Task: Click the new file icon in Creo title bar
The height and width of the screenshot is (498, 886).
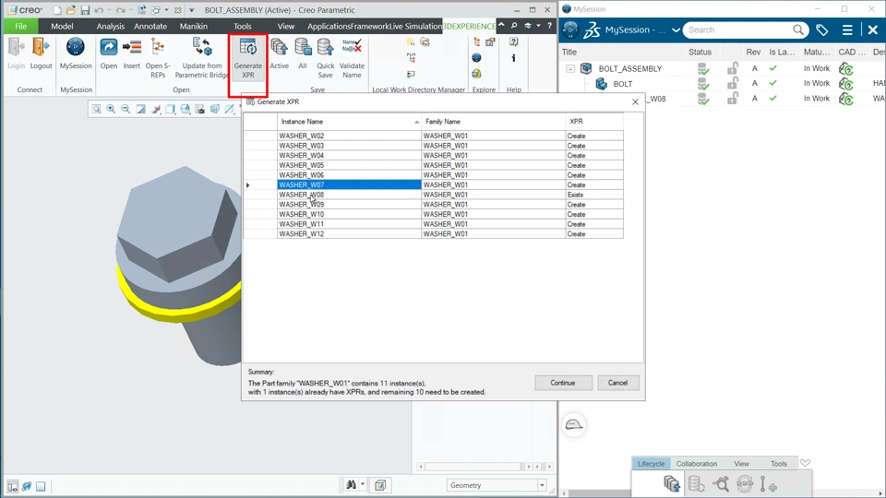Action: [57, 10]
